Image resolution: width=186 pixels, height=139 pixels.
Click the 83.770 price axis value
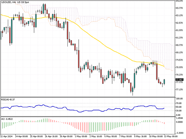coord(179,8)
